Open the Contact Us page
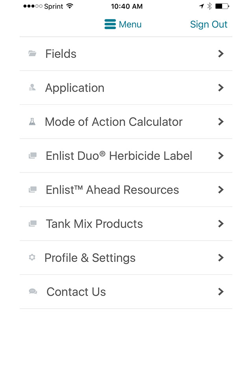Viewport: 252px width, 378px height. pyautogui.click(x=126, y=291)
